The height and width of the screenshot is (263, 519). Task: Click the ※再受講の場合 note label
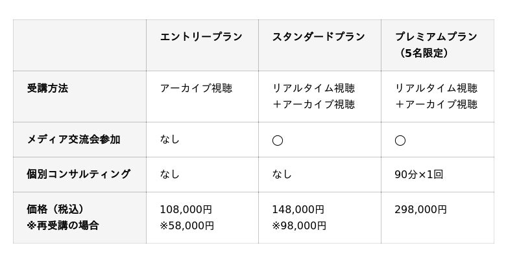click(63, 225)
